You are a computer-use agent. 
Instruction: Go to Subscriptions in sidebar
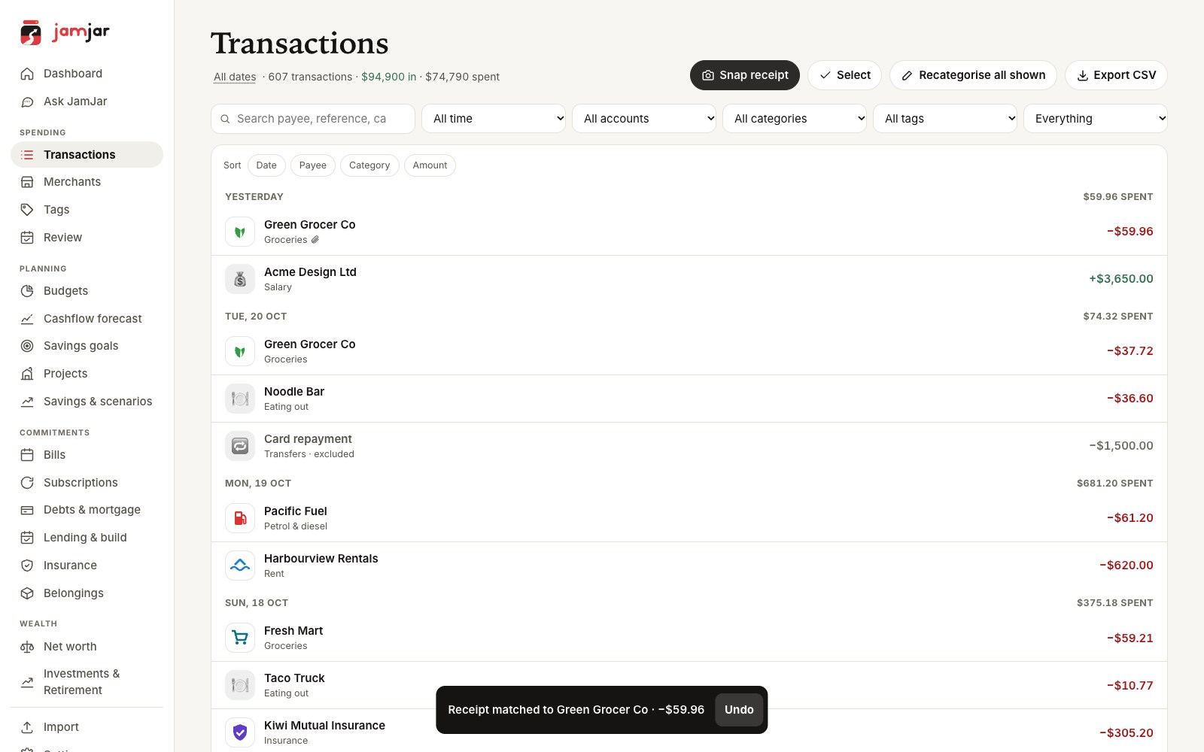pyautogui.click(x=87, y=483)
